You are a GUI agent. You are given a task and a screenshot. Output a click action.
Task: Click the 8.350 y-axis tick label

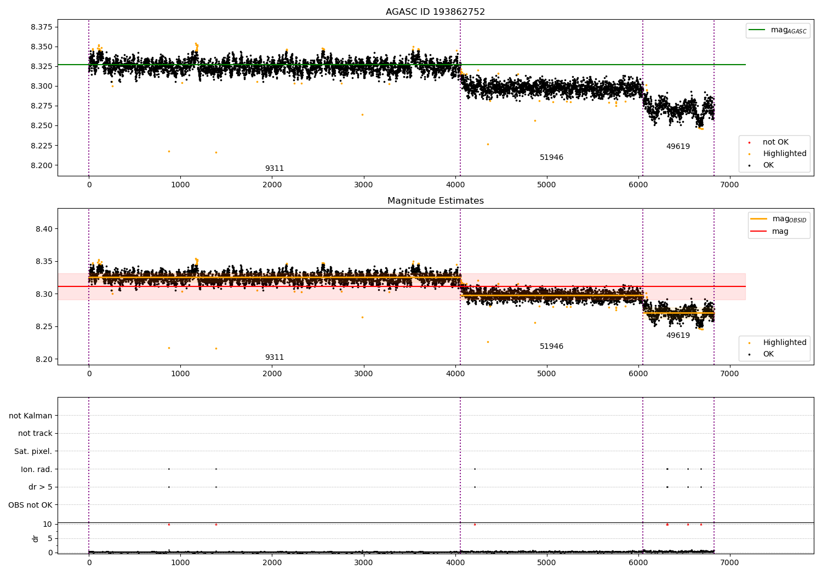pyautogui.click(x=41, y=47)
